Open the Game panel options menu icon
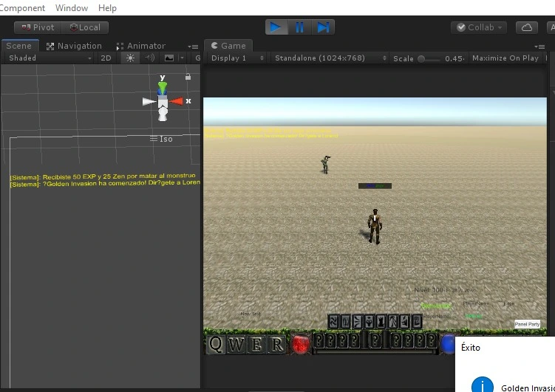The height and width of the screenshot is (392, 555). click(539, 47)
